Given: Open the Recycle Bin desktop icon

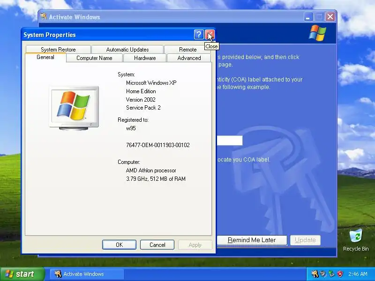Looking at the screenshot, I should point(356,240).
